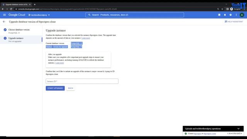The height and width of the screenshot is (139, 247).
Task: Click the browser address bar URL
Action: pyautogui.click(x=68, y=9)
